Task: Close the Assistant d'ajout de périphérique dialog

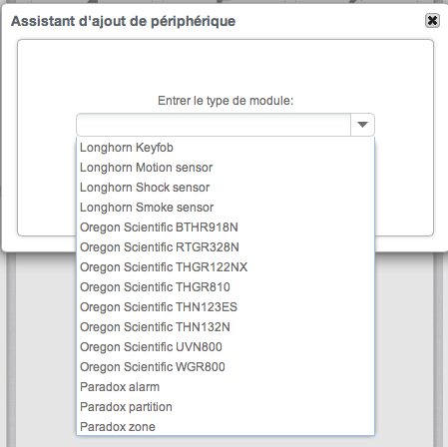Action: coord(432,21)
